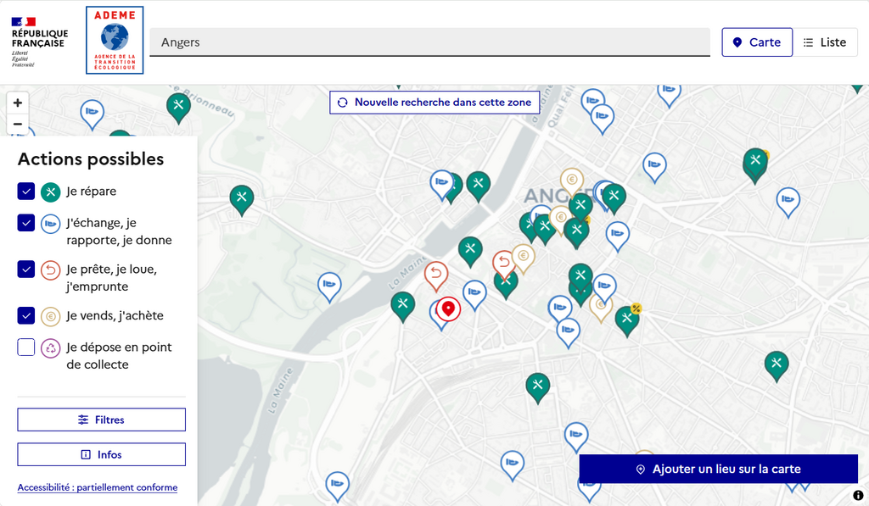
Task: Click the Angers address search field
Action: [429, 42]
